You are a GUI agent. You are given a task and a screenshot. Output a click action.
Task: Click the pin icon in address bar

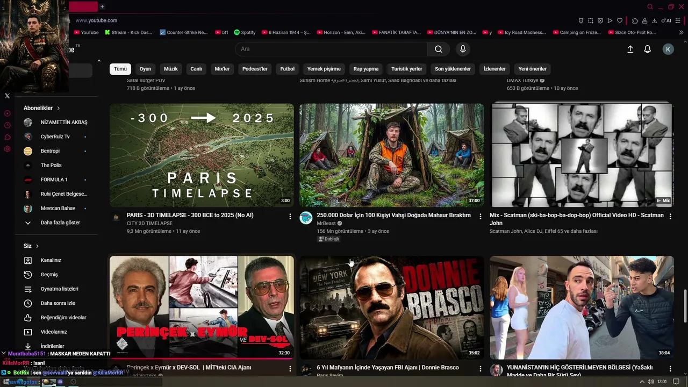pyautogui.click(x=580, y=20)
